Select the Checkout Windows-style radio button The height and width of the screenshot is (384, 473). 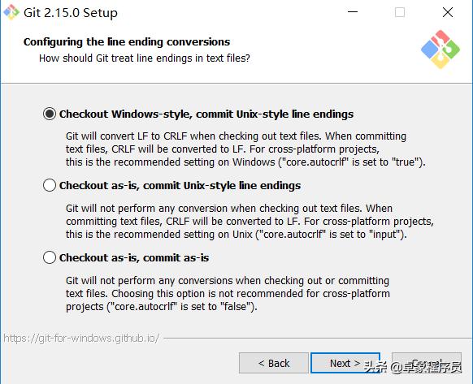[50, 114]
